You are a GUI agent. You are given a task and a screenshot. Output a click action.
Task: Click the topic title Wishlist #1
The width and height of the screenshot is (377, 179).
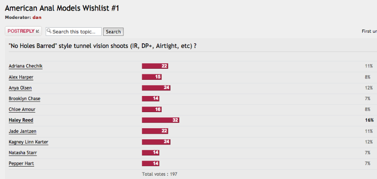tap(62, 8)
